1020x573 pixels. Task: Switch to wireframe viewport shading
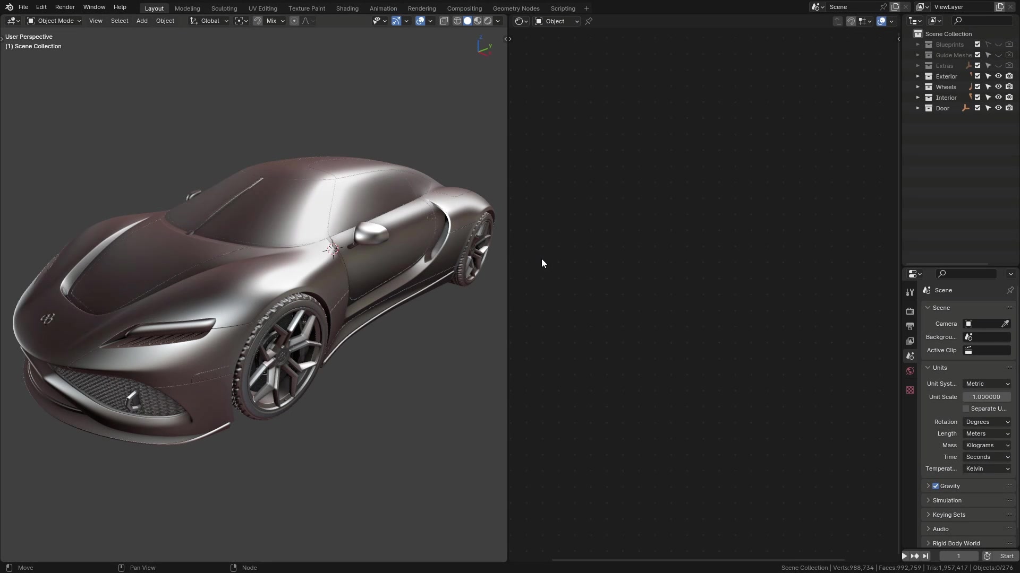pyautogui.click(x=457, y=21)
